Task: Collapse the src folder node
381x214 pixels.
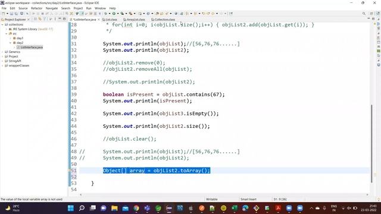Action: [x=7, y=34]
